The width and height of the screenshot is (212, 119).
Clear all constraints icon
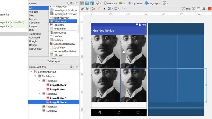click(93, 9)
